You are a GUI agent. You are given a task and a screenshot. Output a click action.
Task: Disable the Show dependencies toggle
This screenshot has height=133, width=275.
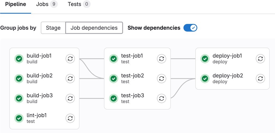190,28
